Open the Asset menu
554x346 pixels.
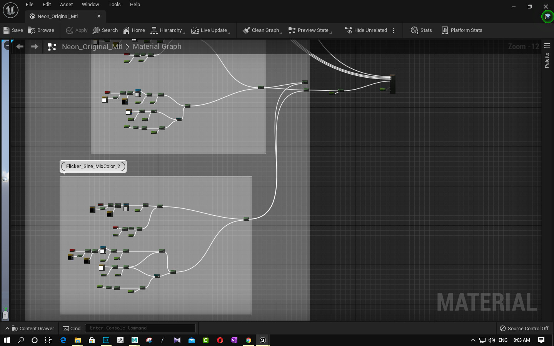pyautogui.click(x=67, y=5)
